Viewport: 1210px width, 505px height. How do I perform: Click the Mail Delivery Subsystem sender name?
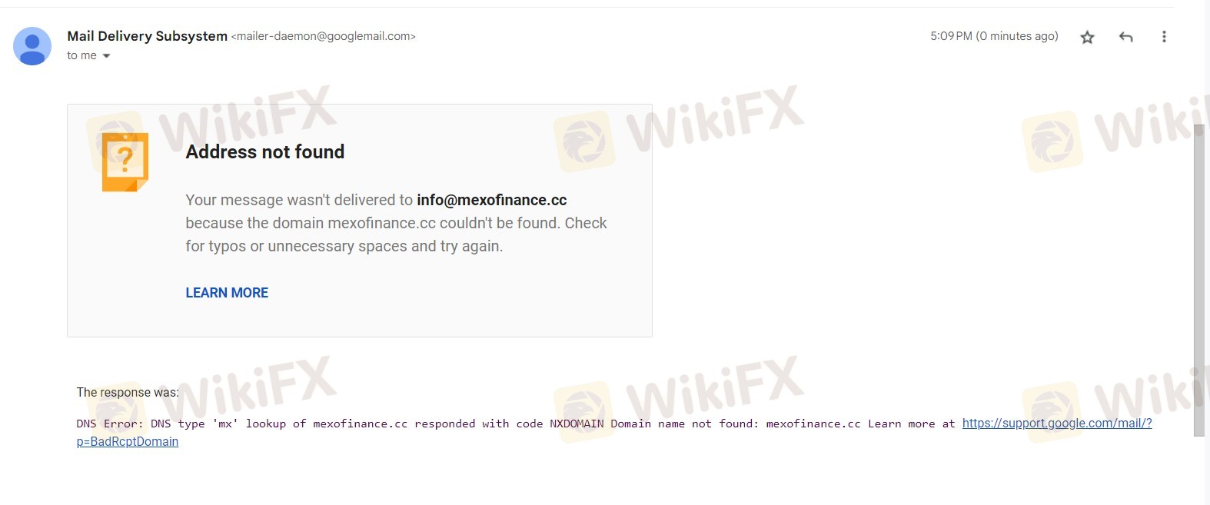coord(147,36)
